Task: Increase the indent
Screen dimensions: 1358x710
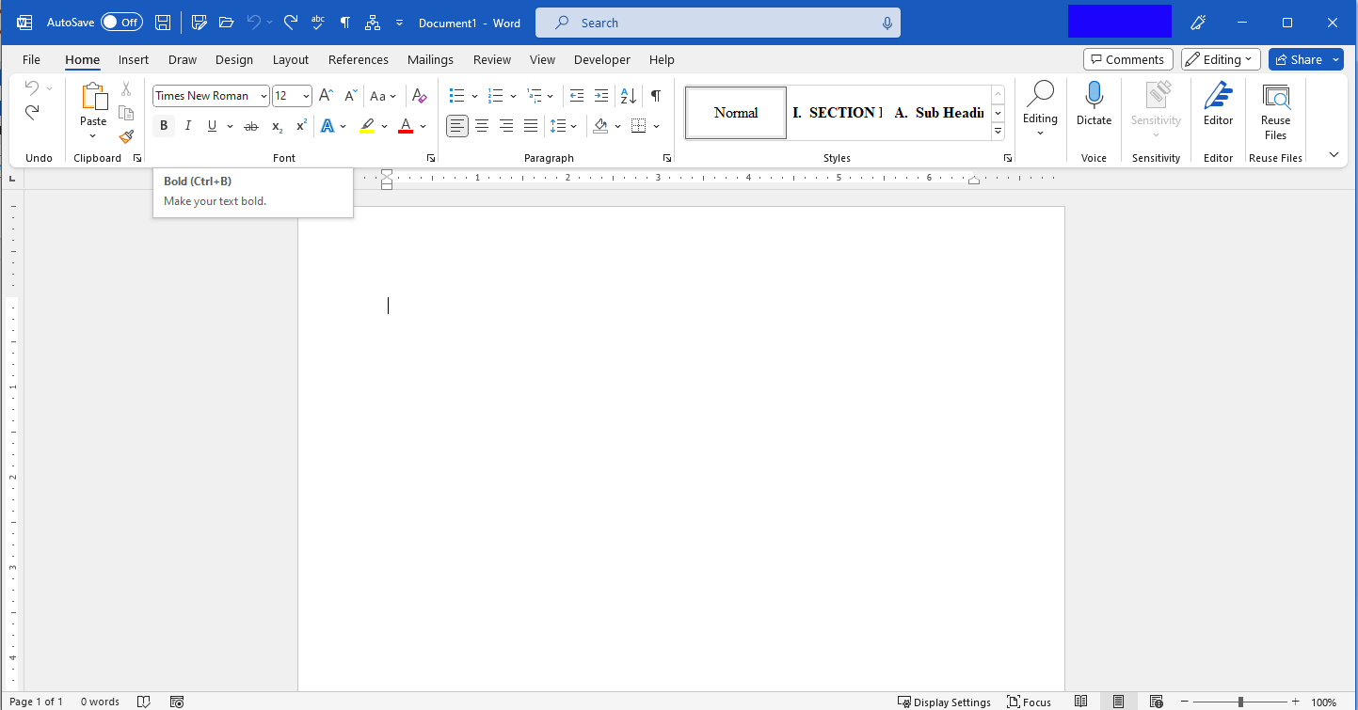Action: pos(600,95)
